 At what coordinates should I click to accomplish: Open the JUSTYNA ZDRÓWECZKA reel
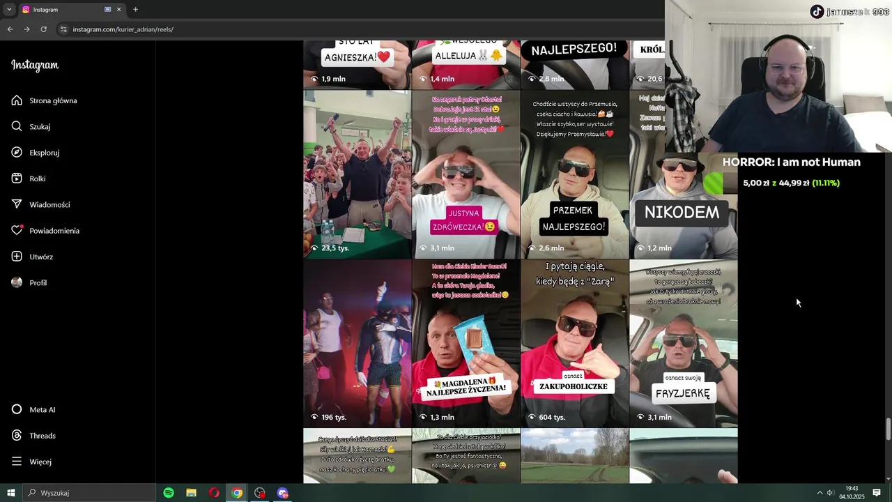click(466, 174)
